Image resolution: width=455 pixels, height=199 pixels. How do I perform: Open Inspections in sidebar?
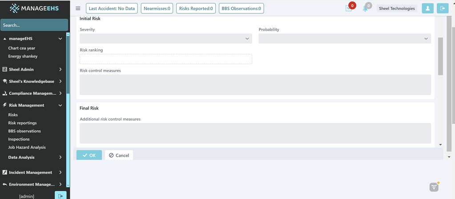pos(19,139)
